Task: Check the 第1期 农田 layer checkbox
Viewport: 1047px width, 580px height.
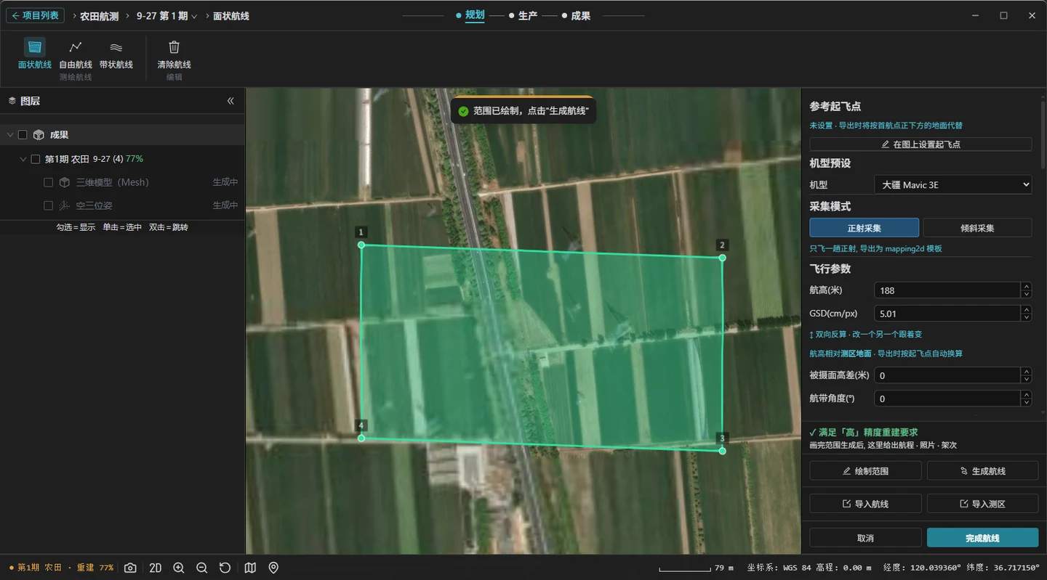Action: point(35,159)
